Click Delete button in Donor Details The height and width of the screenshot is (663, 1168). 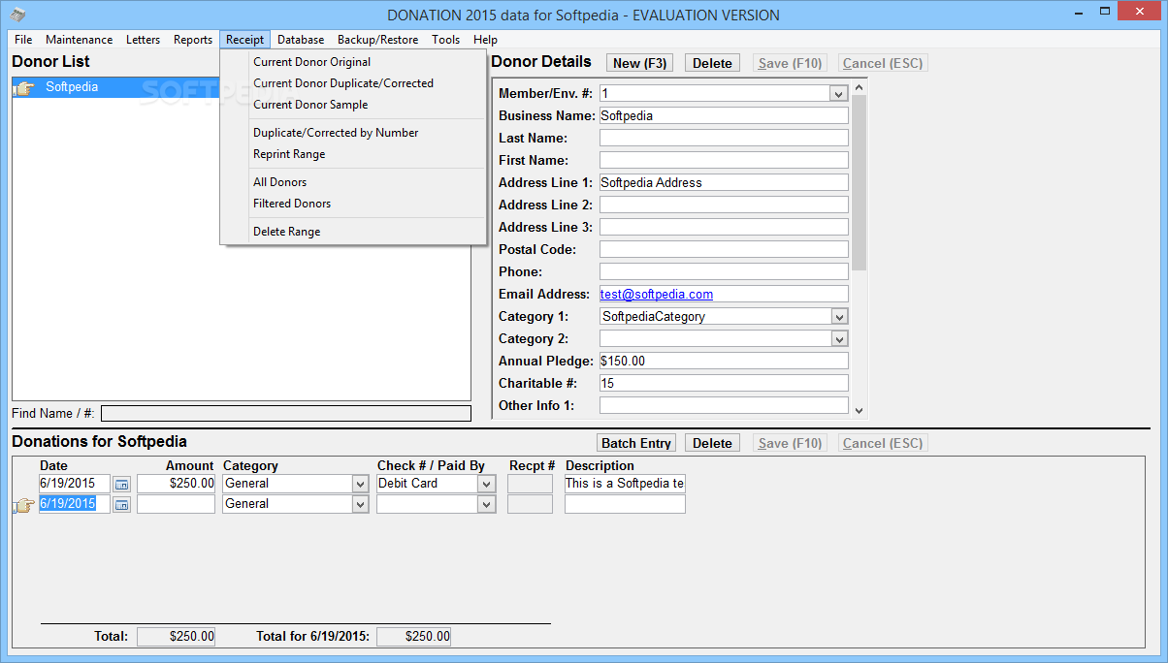click(x=712, y=63)
